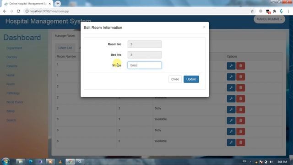Open Doctors in the sidebar
Image resolution: width=293 pixels, height=165 pixels.
[x=11, y=57]
